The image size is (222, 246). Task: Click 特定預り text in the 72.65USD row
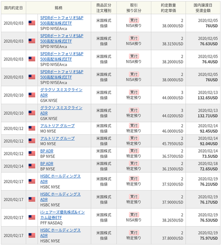tap(134, 168)
